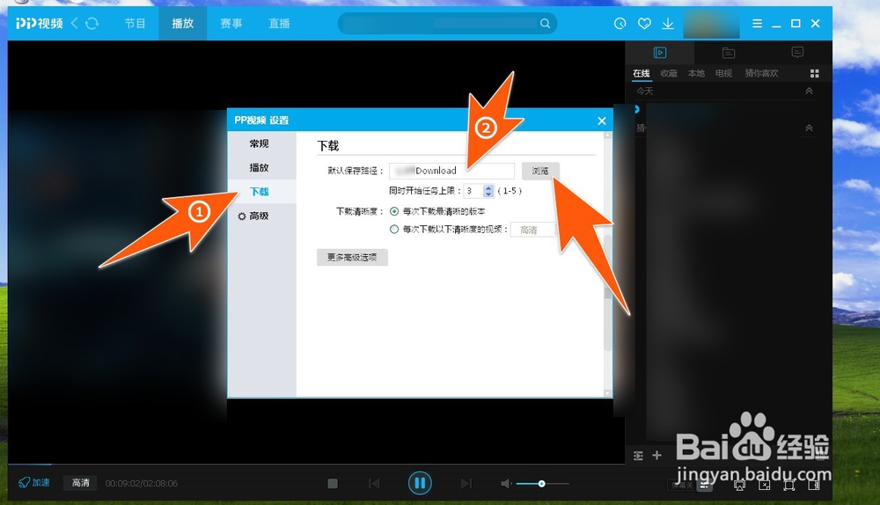This screenshot has width=880, height=505.
Task: Open watch history clock icon
Action: (620, 24)
